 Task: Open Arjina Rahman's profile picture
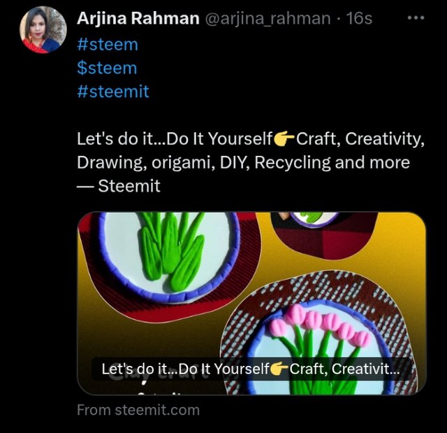(44, 31)
